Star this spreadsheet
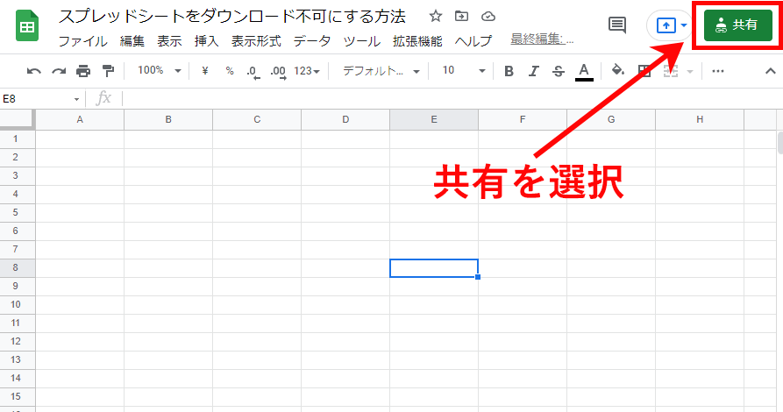Screen dimensions: 783x412 pos(436,16)
